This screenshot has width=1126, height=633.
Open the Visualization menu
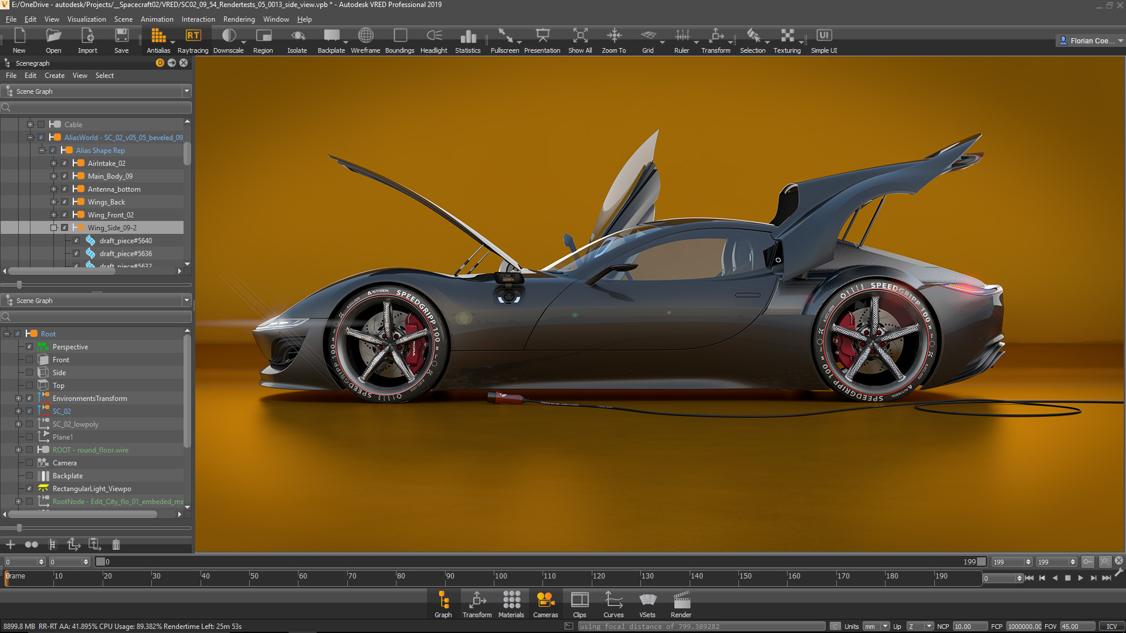[x=86, y=19]
